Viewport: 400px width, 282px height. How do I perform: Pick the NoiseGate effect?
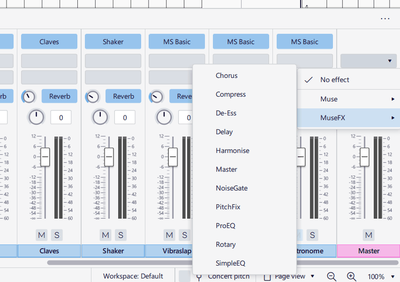tap(244, 188)
